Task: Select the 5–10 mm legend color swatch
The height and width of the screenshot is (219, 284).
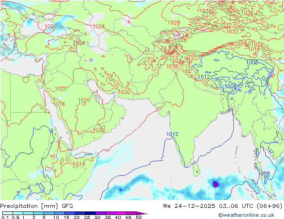Action: 49,213
